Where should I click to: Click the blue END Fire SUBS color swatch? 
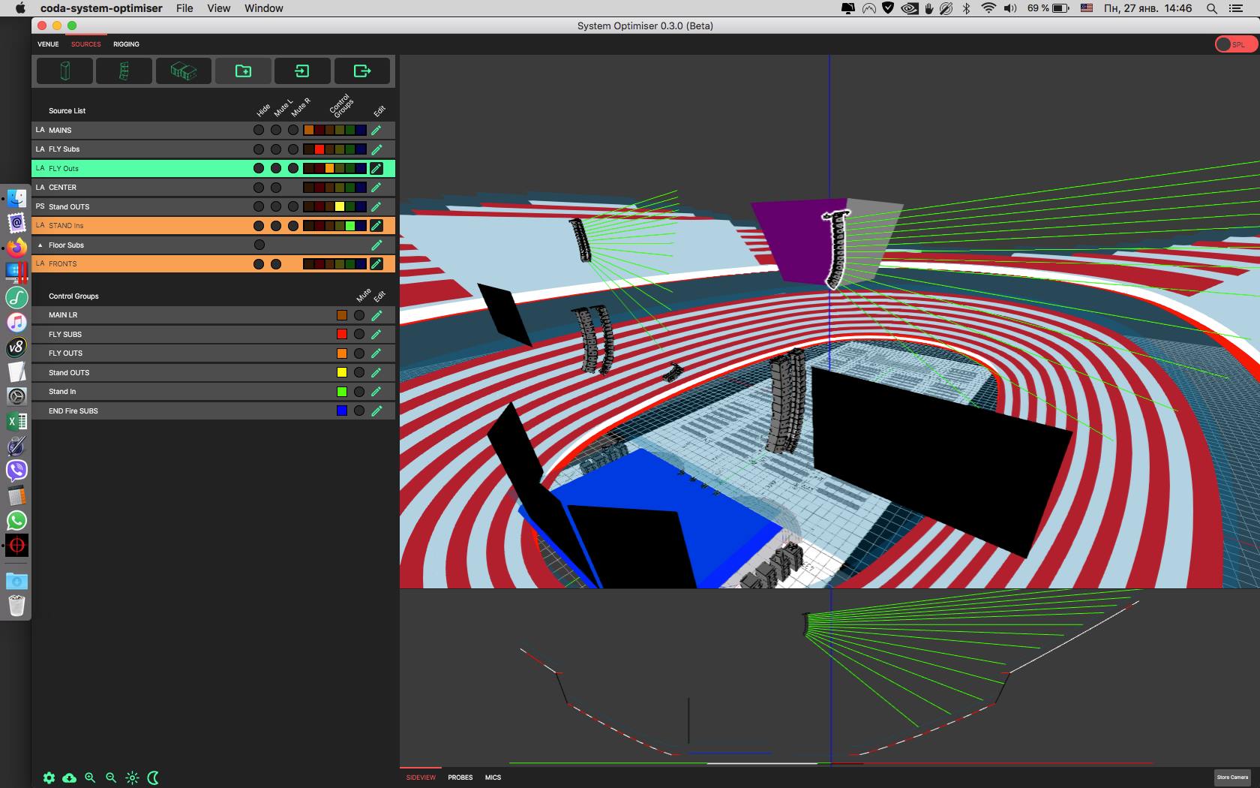click(x=342, y=411)
